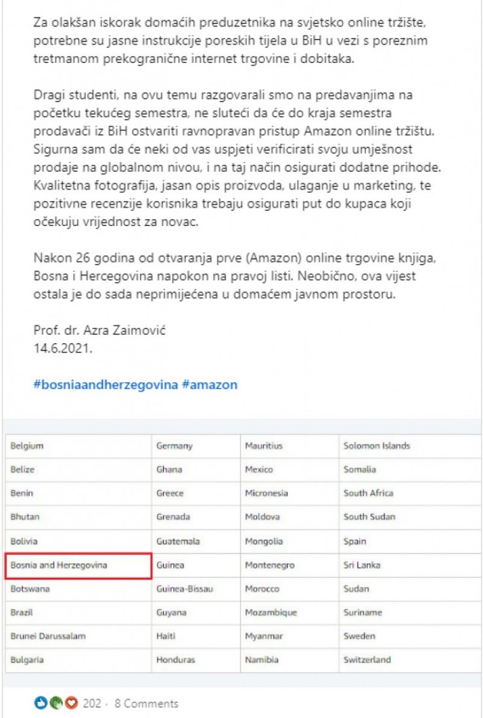Open the #bosniaandherzegovina hashtag
The width and height of the screenshot is (483, 718).
pos(105,384)
